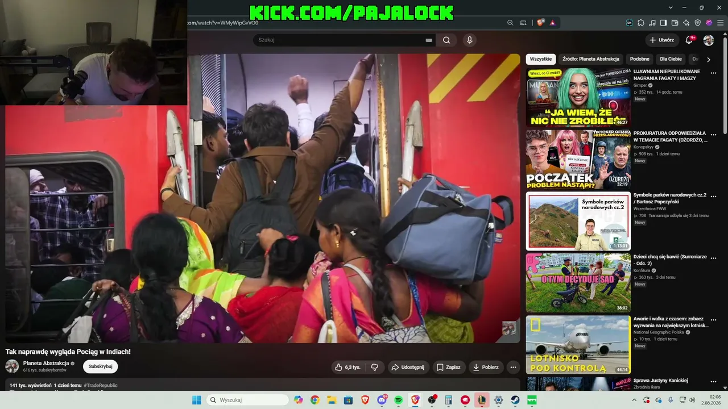This screenshot has width=728, height=409.
Task: Click the SIH extension icon
Action: coord(630,23)
